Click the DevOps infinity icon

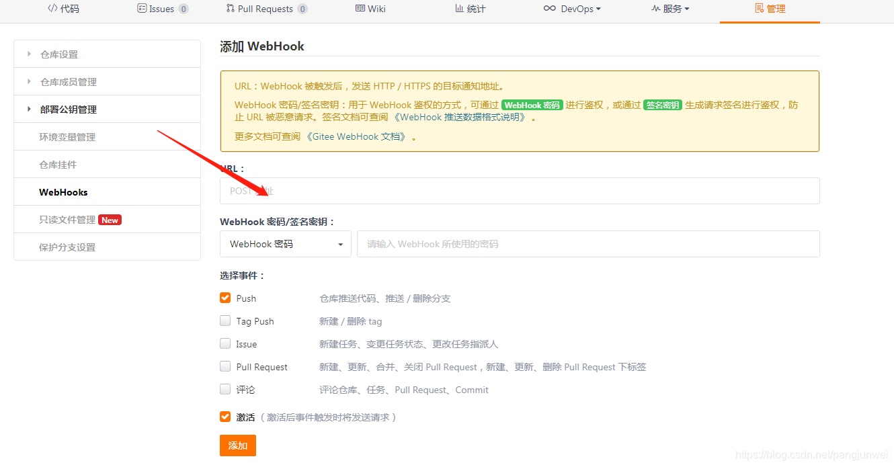coord(550,9)
